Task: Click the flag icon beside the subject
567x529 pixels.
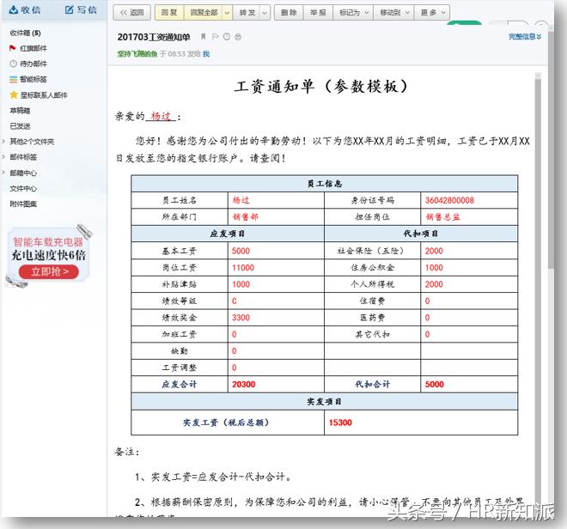Action: click(215, 37)
